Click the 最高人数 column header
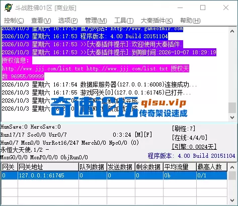This screenshot has width=238, height=206. click(212, 167)
